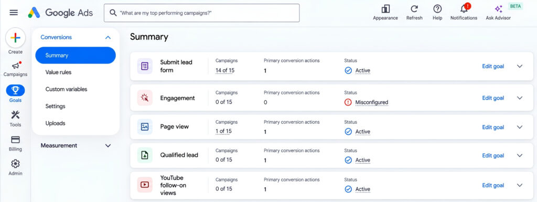Screen dimensions: 537x202
Task: Click the BETA badge near Ask Advisor
Action: 515,6
